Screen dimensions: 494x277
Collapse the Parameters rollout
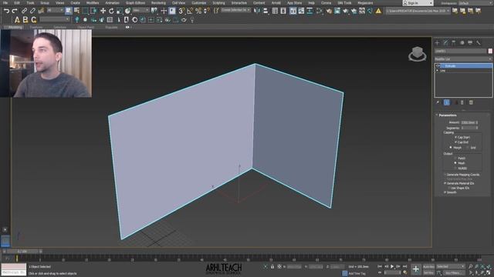448,115
